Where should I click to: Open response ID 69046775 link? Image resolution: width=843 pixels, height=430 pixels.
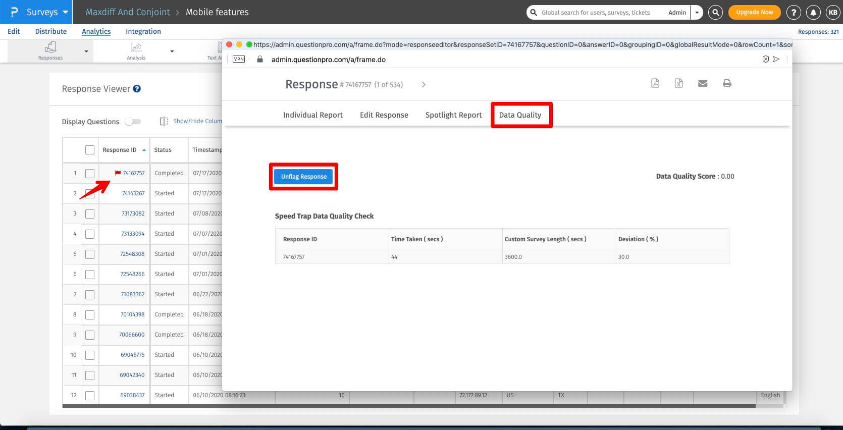click(132, 355)
